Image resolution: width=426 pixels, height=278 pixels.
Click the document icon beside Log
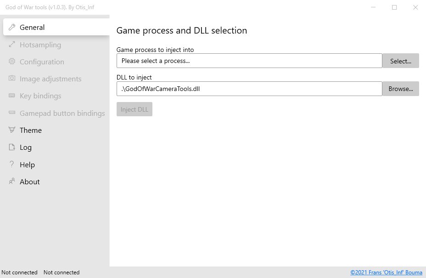pos(11,147)
